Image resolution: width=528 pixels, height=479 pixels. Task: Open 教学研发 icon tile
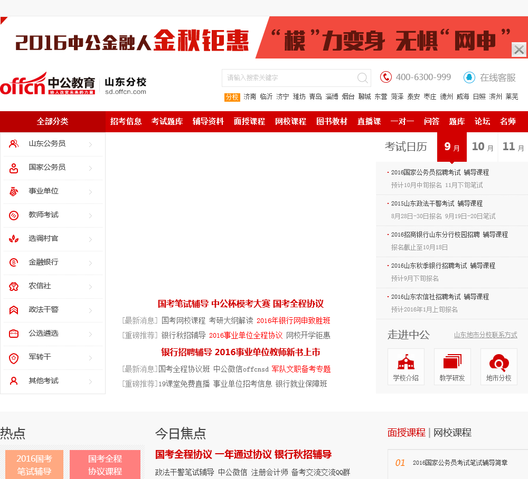tap(452, 367)
